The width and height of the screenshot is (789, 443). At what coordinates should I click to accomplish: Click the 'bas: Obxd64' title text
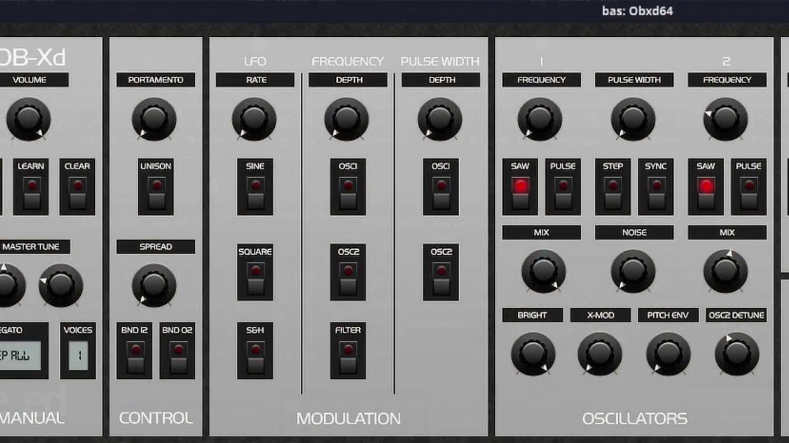[x=637, y=11]
